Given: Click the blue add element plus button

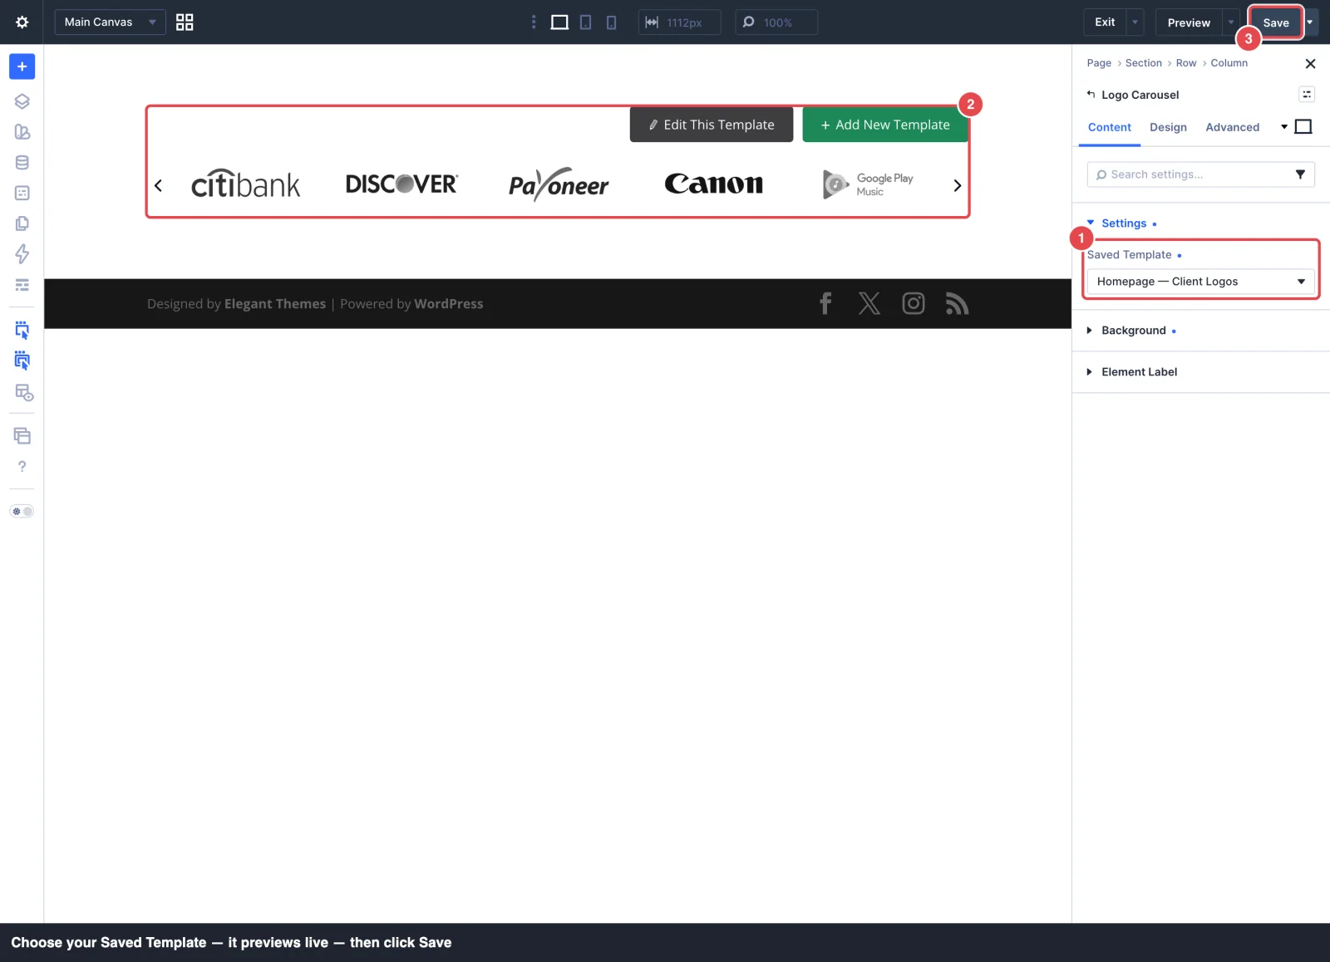Looking at the screenshot, I should pyautogui.click(x=22, y=66).
